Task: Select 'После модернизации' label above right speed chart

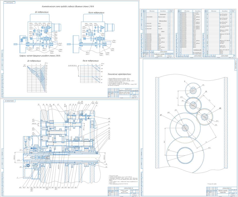Action: (x=91, y=61)
